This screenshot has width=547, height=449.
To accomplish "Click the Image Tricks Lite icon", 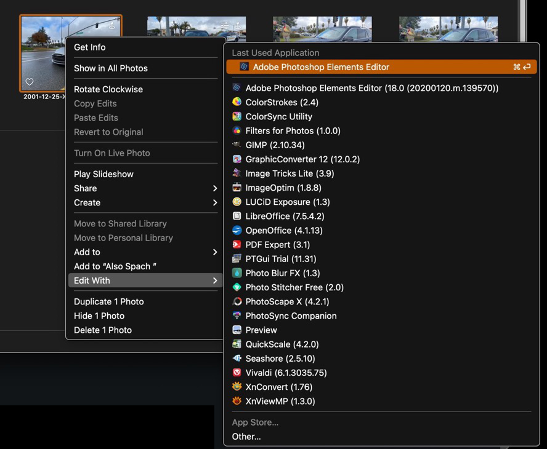I will point(237,173).
